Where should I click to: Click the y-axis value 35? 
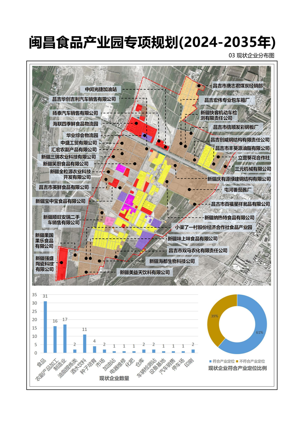(35, 295)
